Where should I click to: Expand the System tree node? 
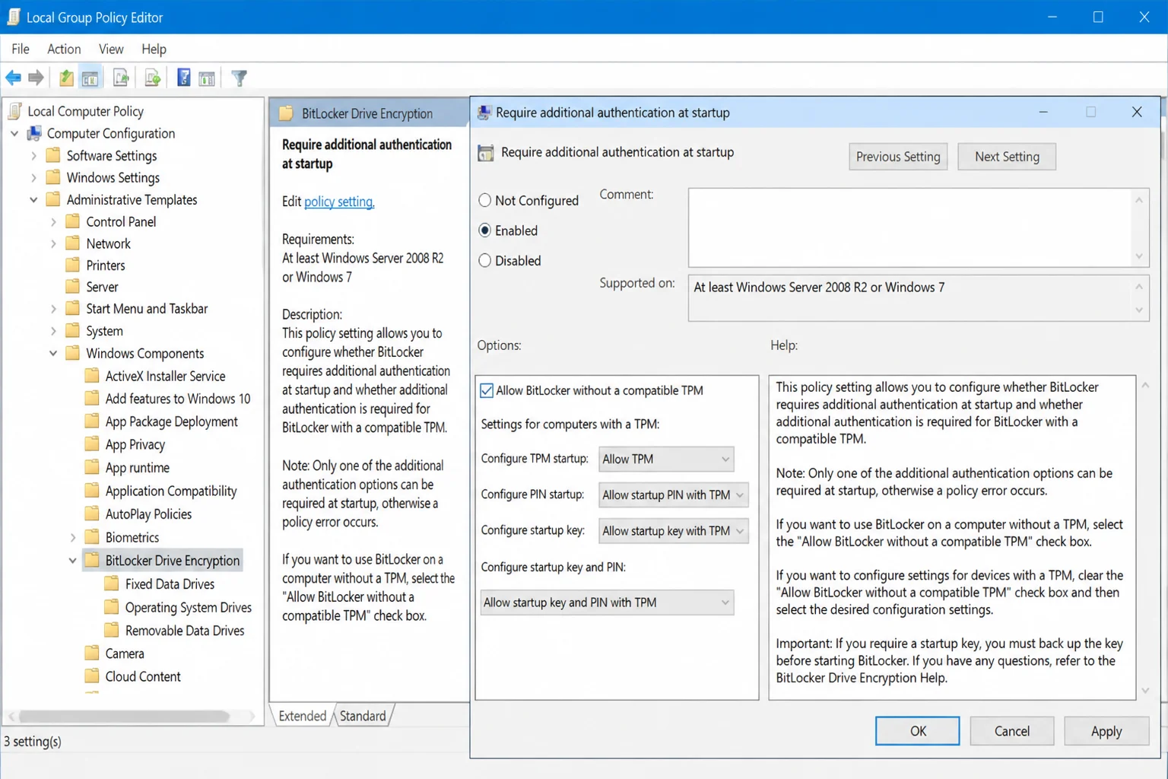click(x=53, y=332)
